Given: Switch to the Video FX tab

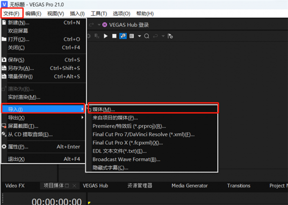Looking at the screenshot, I should (x=15, y=186).
